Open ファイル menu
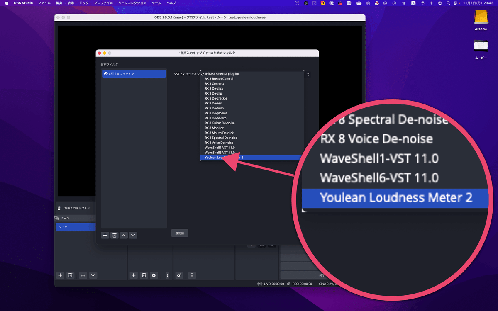 (44, 3)
